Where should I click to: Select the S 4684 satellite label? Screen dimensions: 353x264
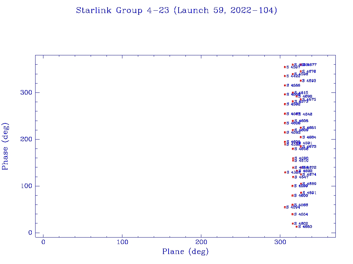309,137
